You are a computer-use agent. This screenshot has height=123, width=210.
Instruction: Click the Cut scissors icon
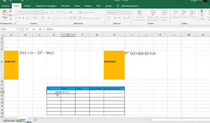10,11
